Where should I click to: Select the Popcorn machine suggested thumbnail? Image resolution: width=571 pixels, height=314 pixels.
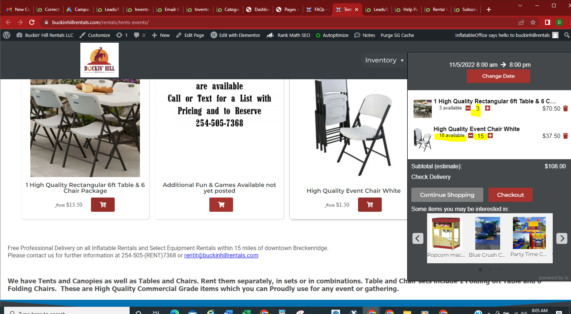click(x=446, y=234)
